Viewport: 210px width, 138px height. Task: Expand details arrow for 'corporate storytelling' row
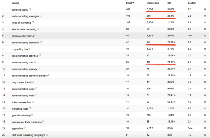tap(205, 36)
